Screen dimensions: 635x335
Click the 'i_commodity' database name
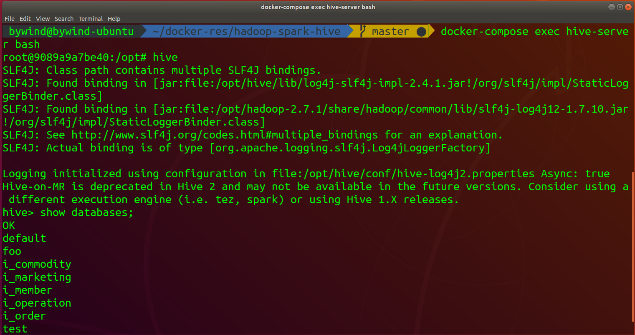(37, 264)
